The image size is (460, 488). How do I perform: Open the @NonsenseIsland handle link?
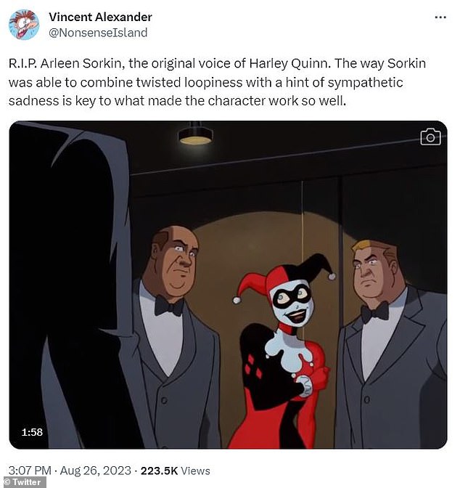coord(98,33)
